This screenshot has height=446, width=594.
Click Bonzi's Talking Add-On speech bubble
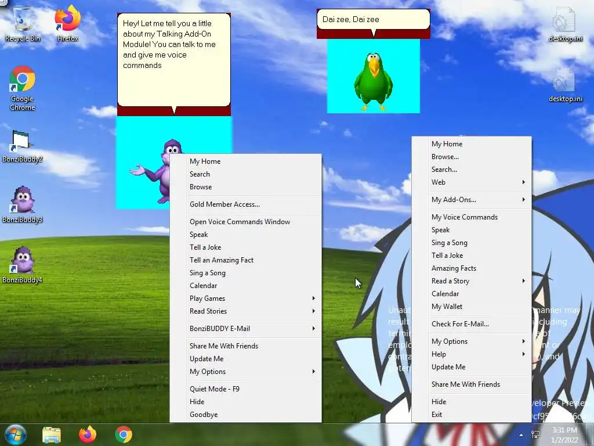[x=174, y=60]
